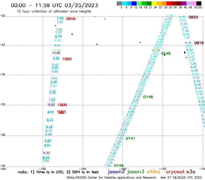The height and width of the screenshot is (180, 205).
Task: Click the 6.14 wave height value
Action: point(152,62)
